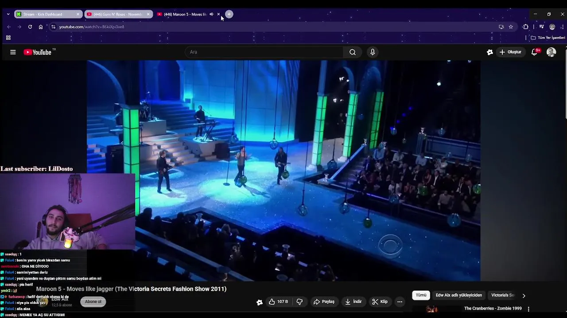Show next filter chips with arrow

524,295
